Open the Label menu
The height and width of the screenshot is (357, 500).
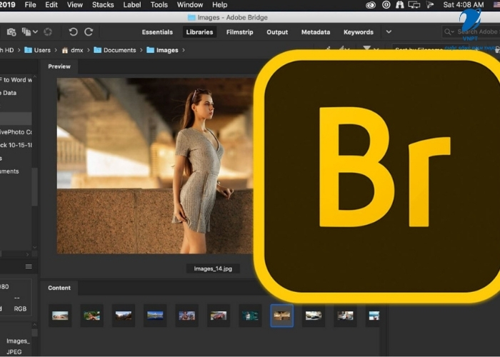132,5
